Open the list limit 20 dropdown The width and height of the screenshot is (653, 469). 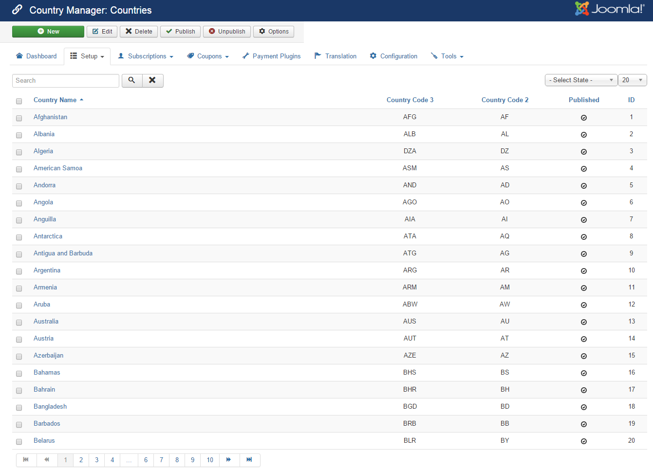pyautogui.click(x=633, y=80)
